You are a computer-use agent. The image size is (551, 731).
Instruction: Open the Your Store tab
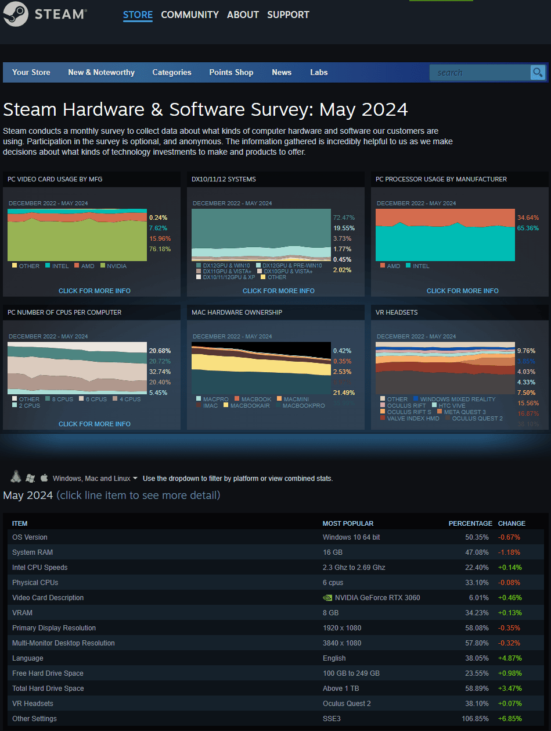click(x=31, y=72)
